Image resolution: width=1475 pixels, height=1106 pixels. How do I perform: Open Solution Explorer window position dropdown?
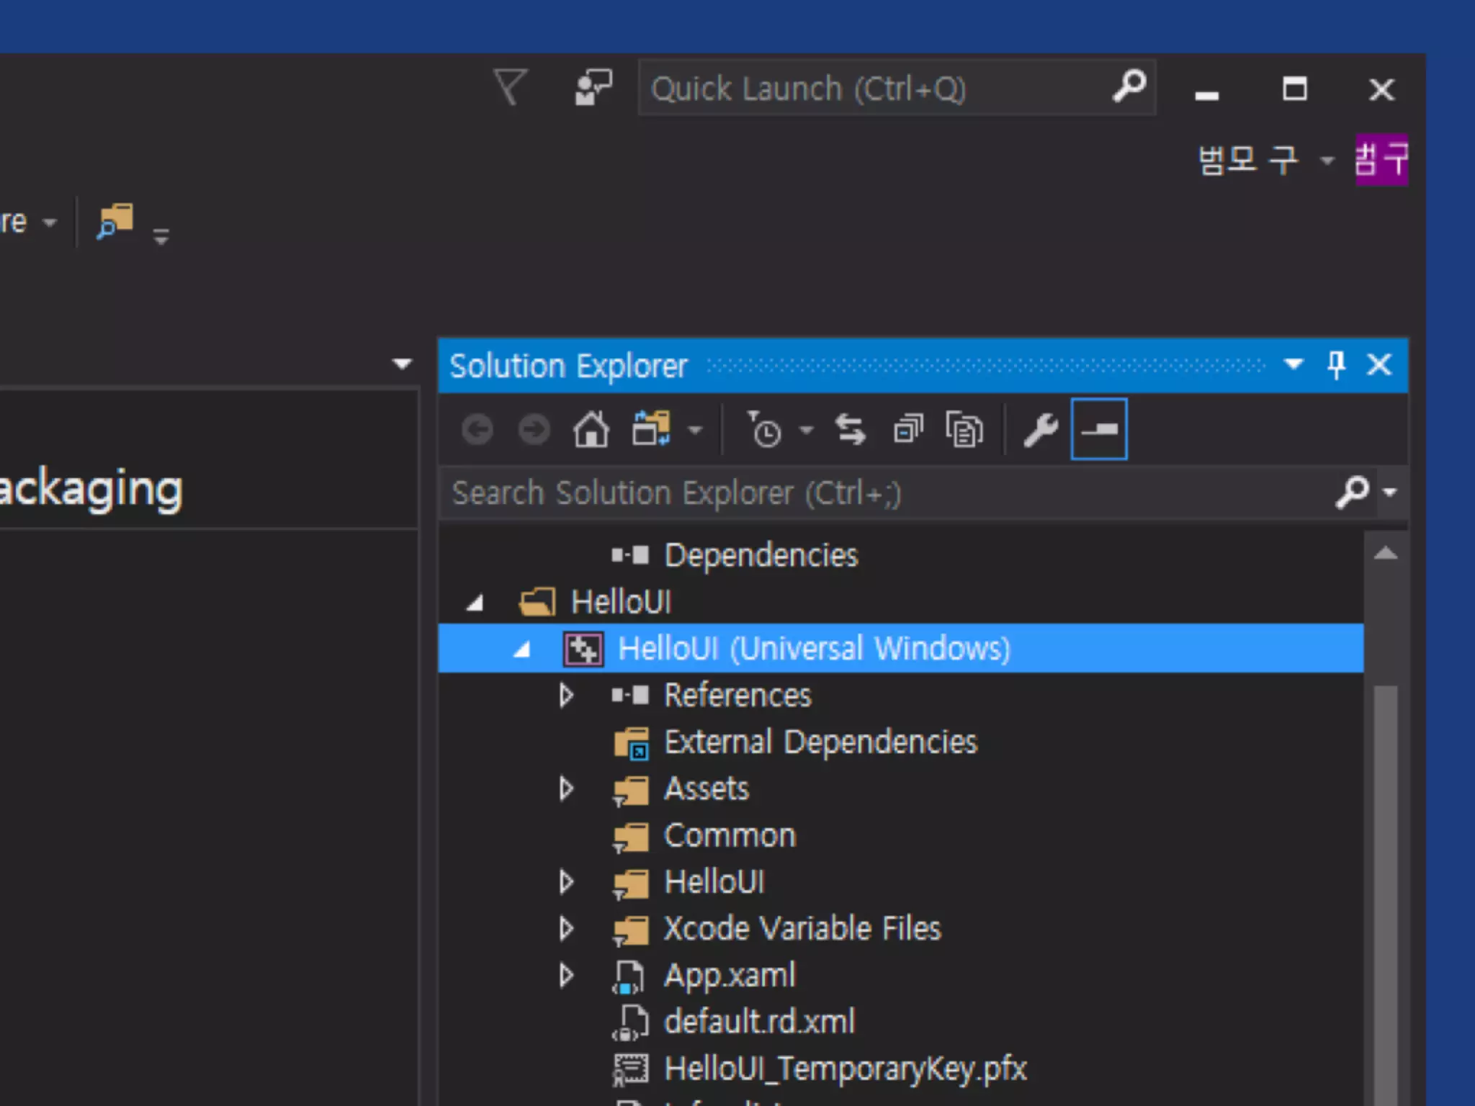point(1294,365)
